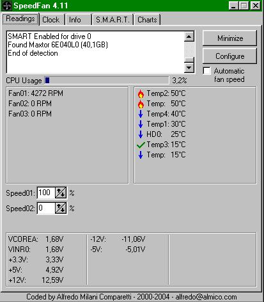Click the log box scroll up arrow

189,36
